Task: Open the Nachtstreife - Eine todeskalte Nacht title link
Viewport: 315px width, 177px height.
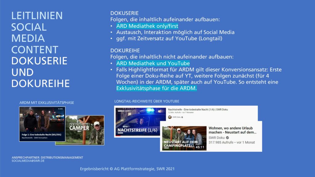Action: point(198,109)
